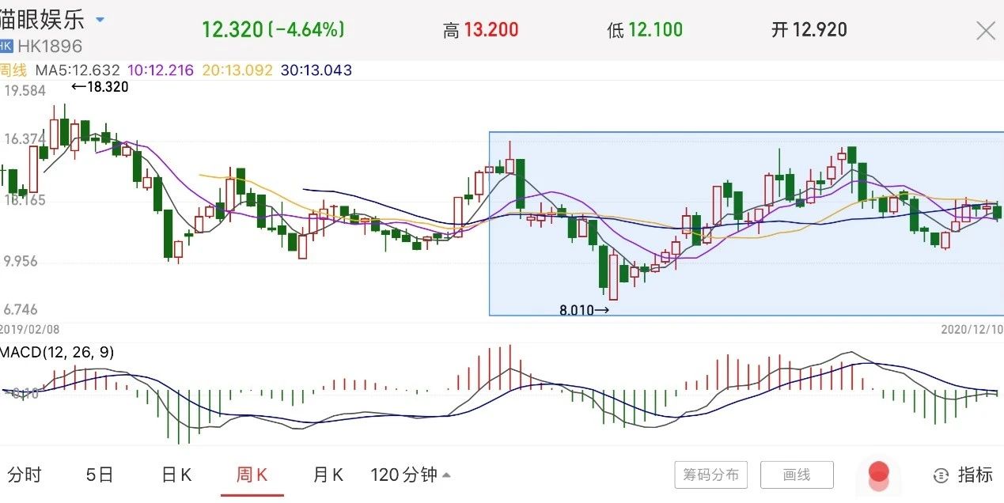The image size is (1004, 503).
Task: Click the 周线 period label dropdown
Action: click(x=13, y=70)
